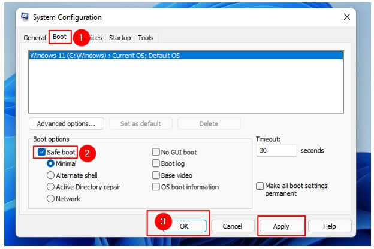Close the System Configuration window
374x249 pixels.
point(347,17)
